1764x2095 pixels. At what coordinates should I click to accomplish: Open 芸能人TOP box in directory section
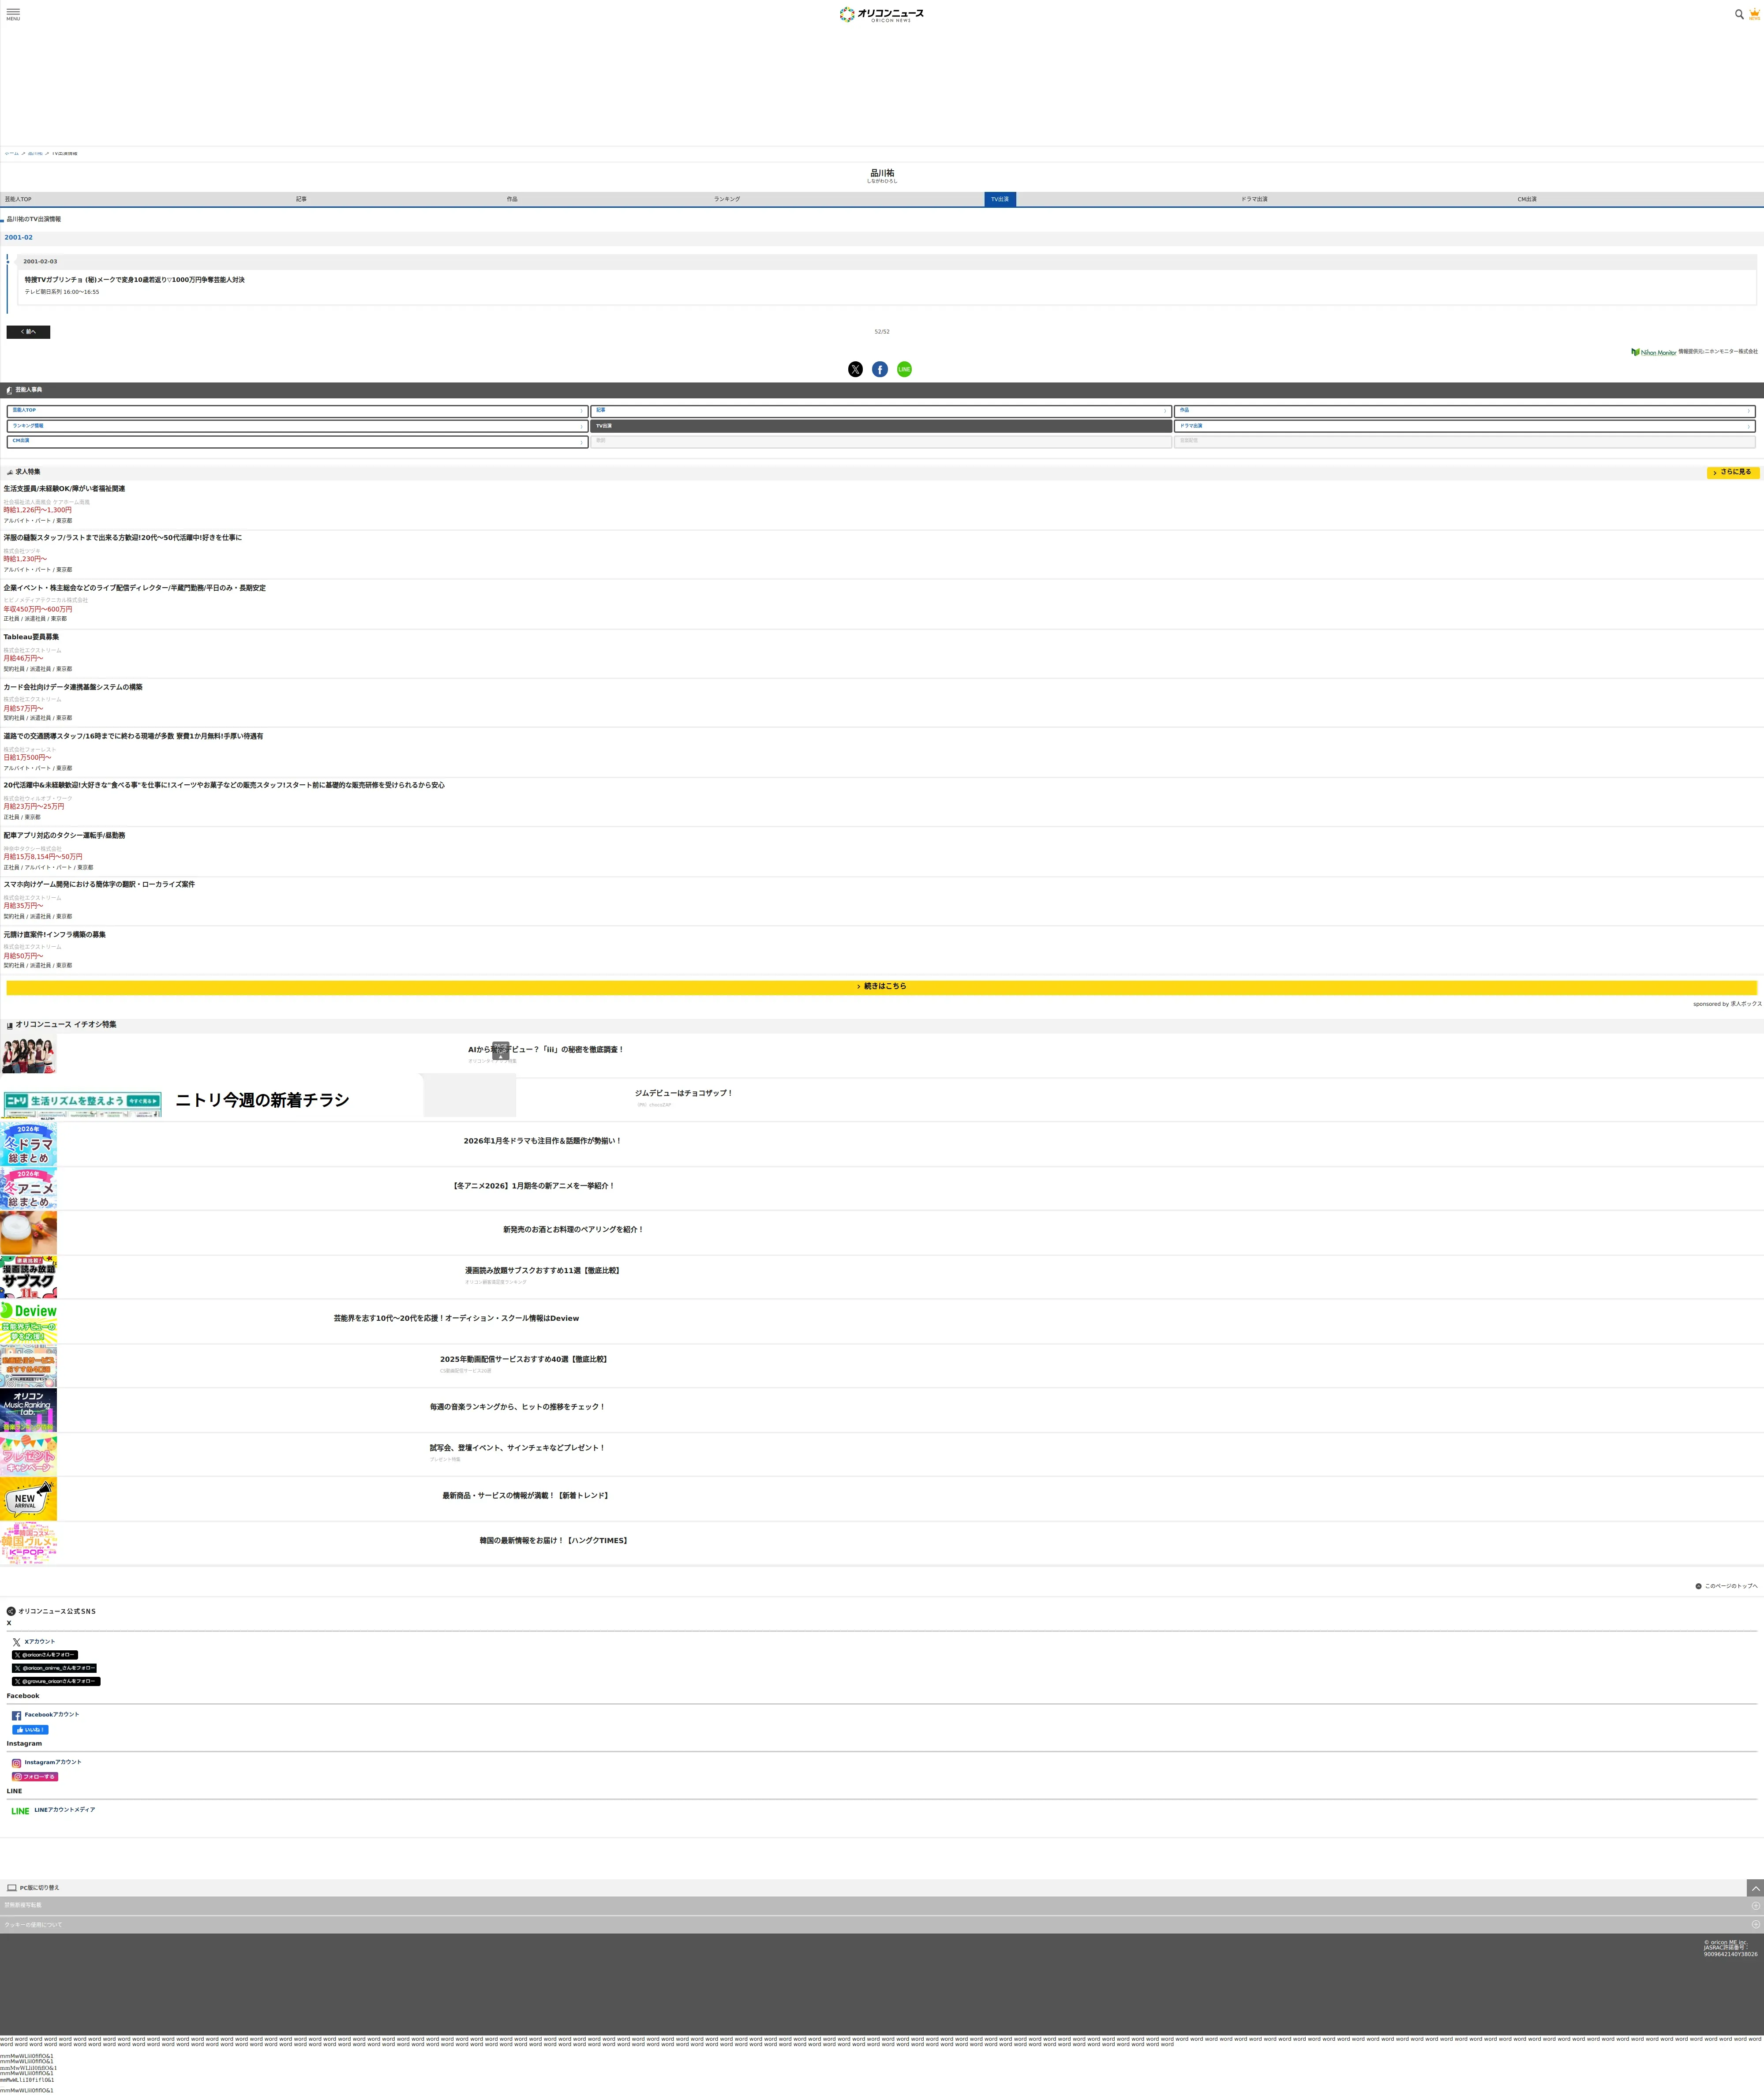297,411
